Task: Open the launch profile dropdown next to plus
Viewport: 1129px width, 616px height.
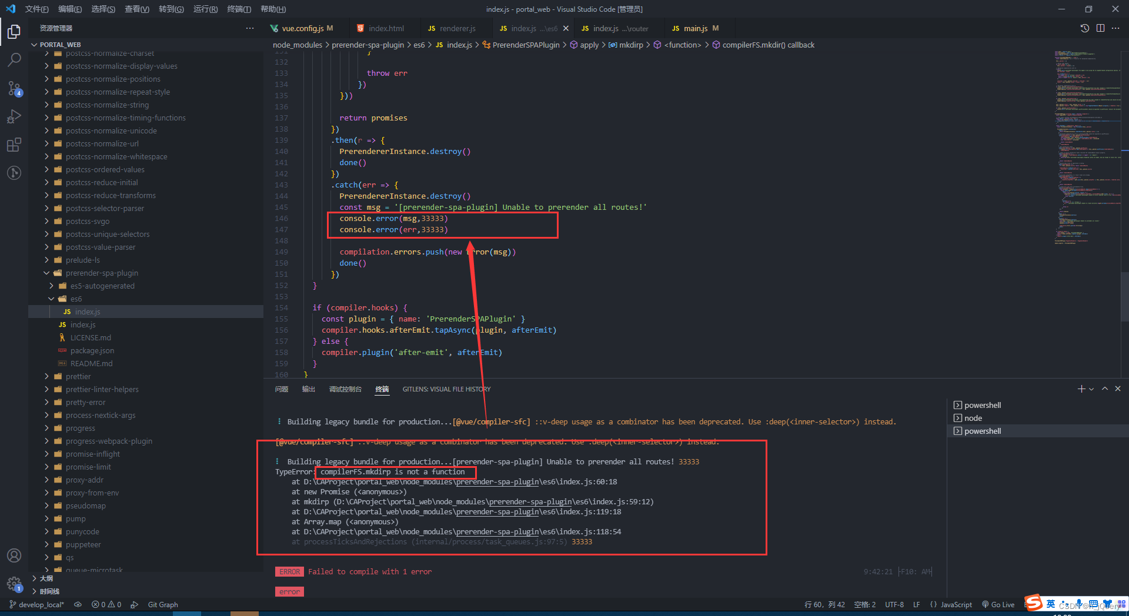Action: coord(1091,389)
